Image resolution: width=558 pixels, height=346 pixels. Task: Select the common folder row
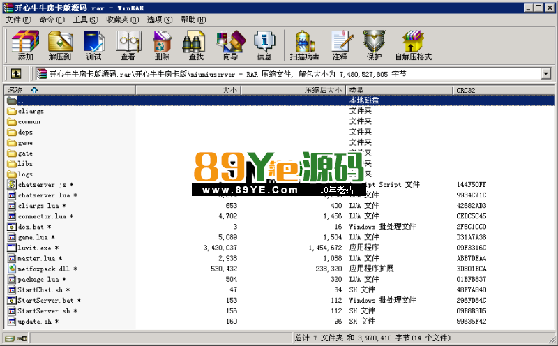280,121
